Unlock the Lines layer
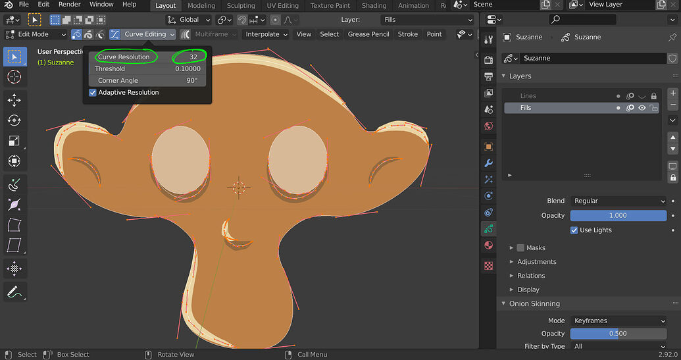 coord(653,96)
